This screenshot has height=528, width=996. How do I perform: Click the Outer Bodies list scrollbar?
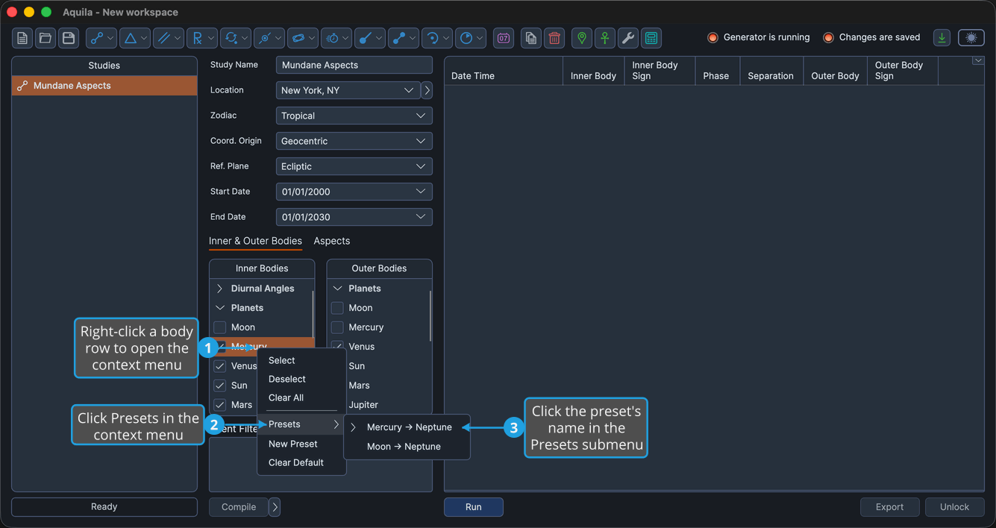tap(430, 316)
